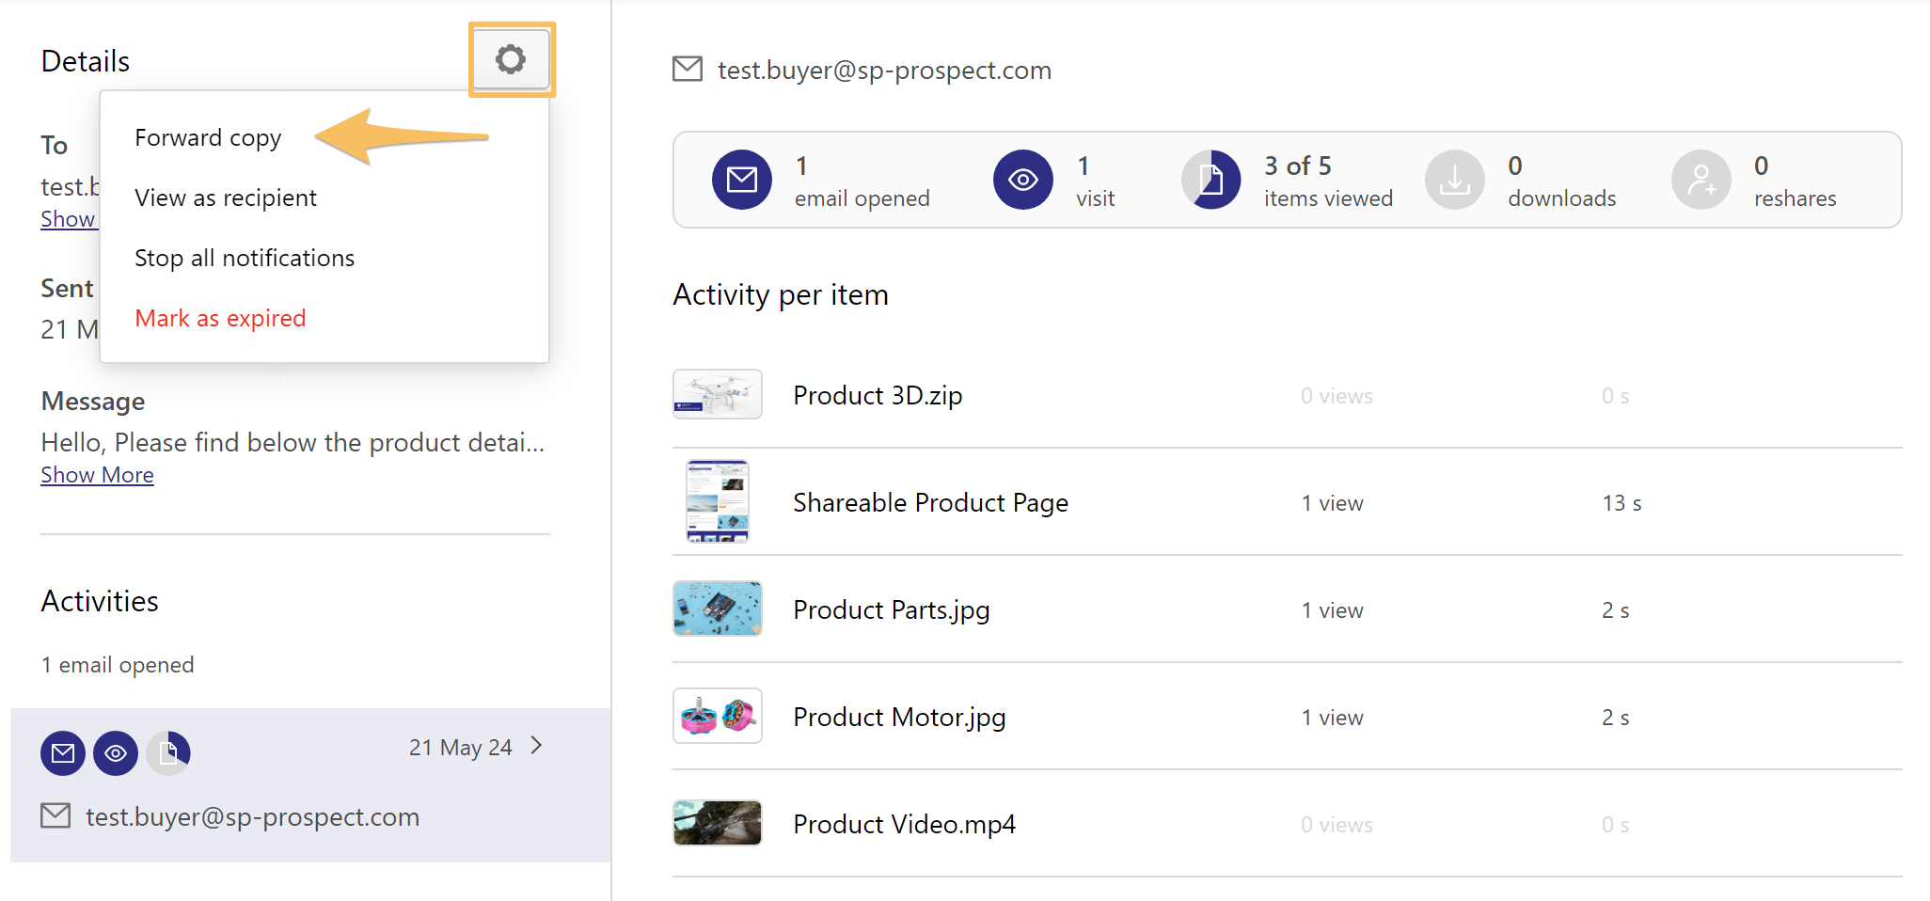Open the gear settings menu in Details

pos(511,59)
